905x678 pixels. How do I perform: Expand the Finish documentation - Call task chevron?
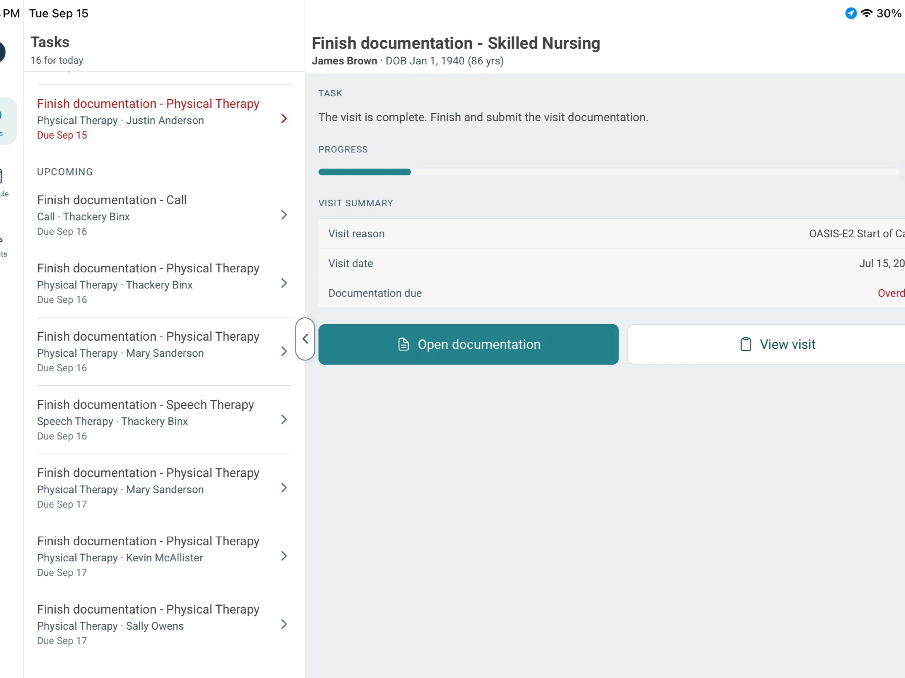284,215
